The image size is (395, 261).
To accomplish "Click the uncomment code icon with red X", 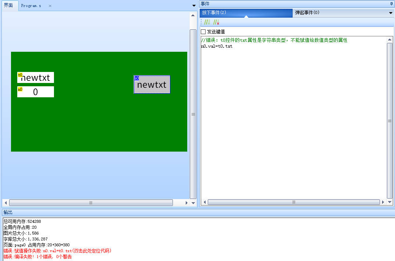I will (217, 22).
